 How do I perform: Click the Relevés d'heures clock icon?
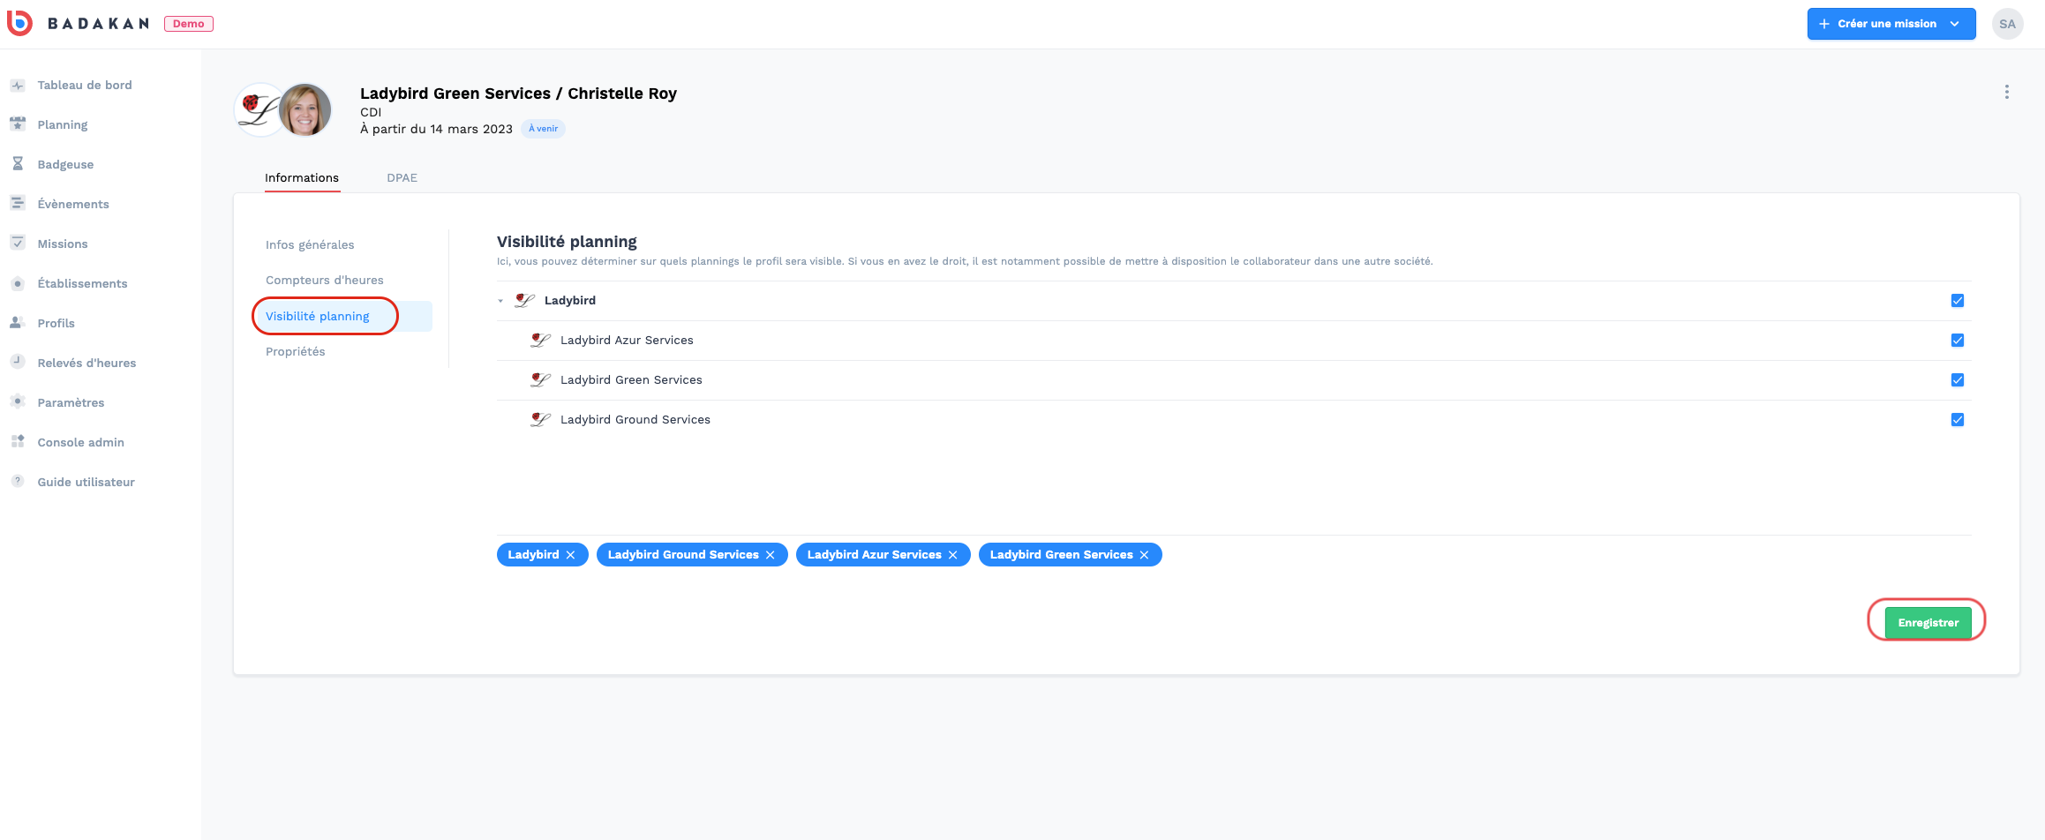[x=18, y=362]
